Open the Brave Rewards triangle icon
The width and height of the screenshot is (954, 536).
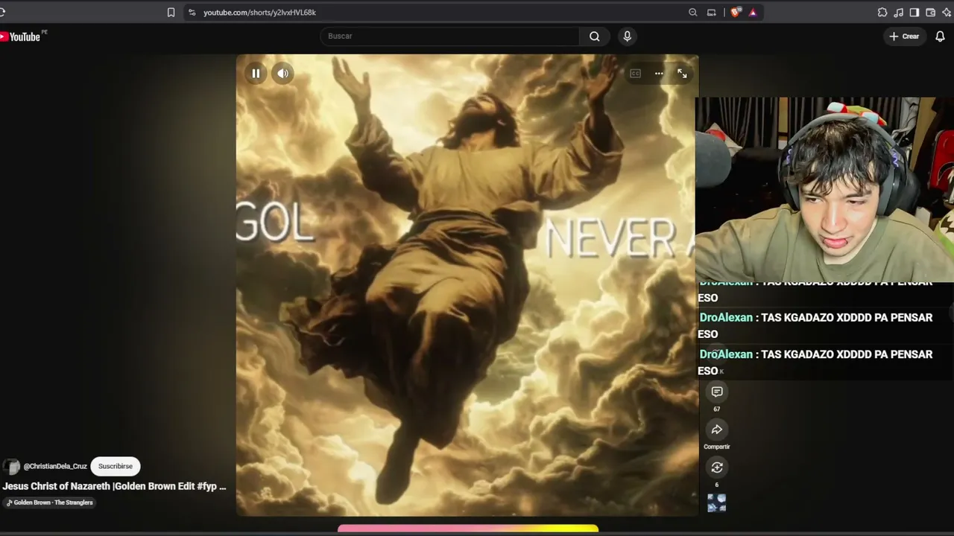(753, 13)
